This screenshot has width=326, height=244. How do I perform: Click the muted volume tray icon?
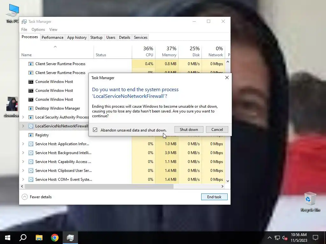[x=285, y=238]
